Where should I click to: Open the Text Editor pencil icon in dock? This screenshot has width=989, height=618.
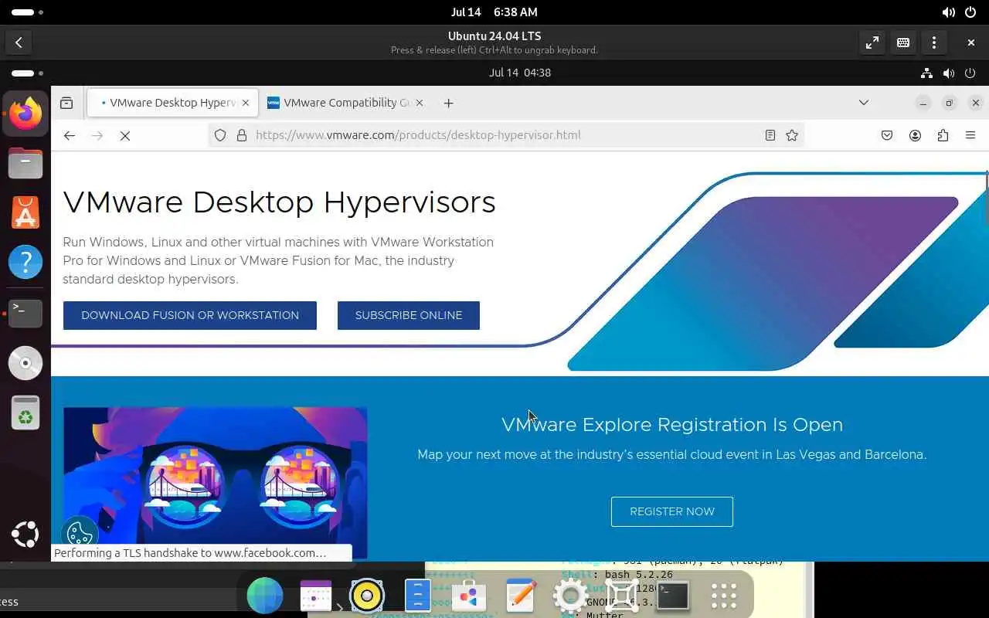pyautogui.click(x=520, y=596)
